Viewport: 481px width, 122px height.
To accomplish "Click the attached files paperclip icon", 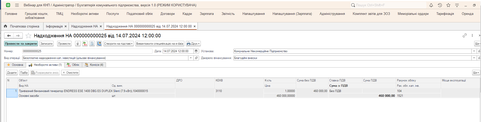I will point(78,44).
